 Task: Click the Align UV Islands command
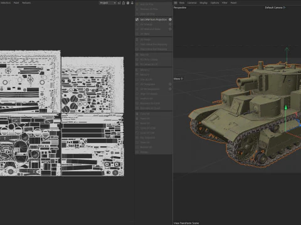pyautogui.click(x=149, y=94)
